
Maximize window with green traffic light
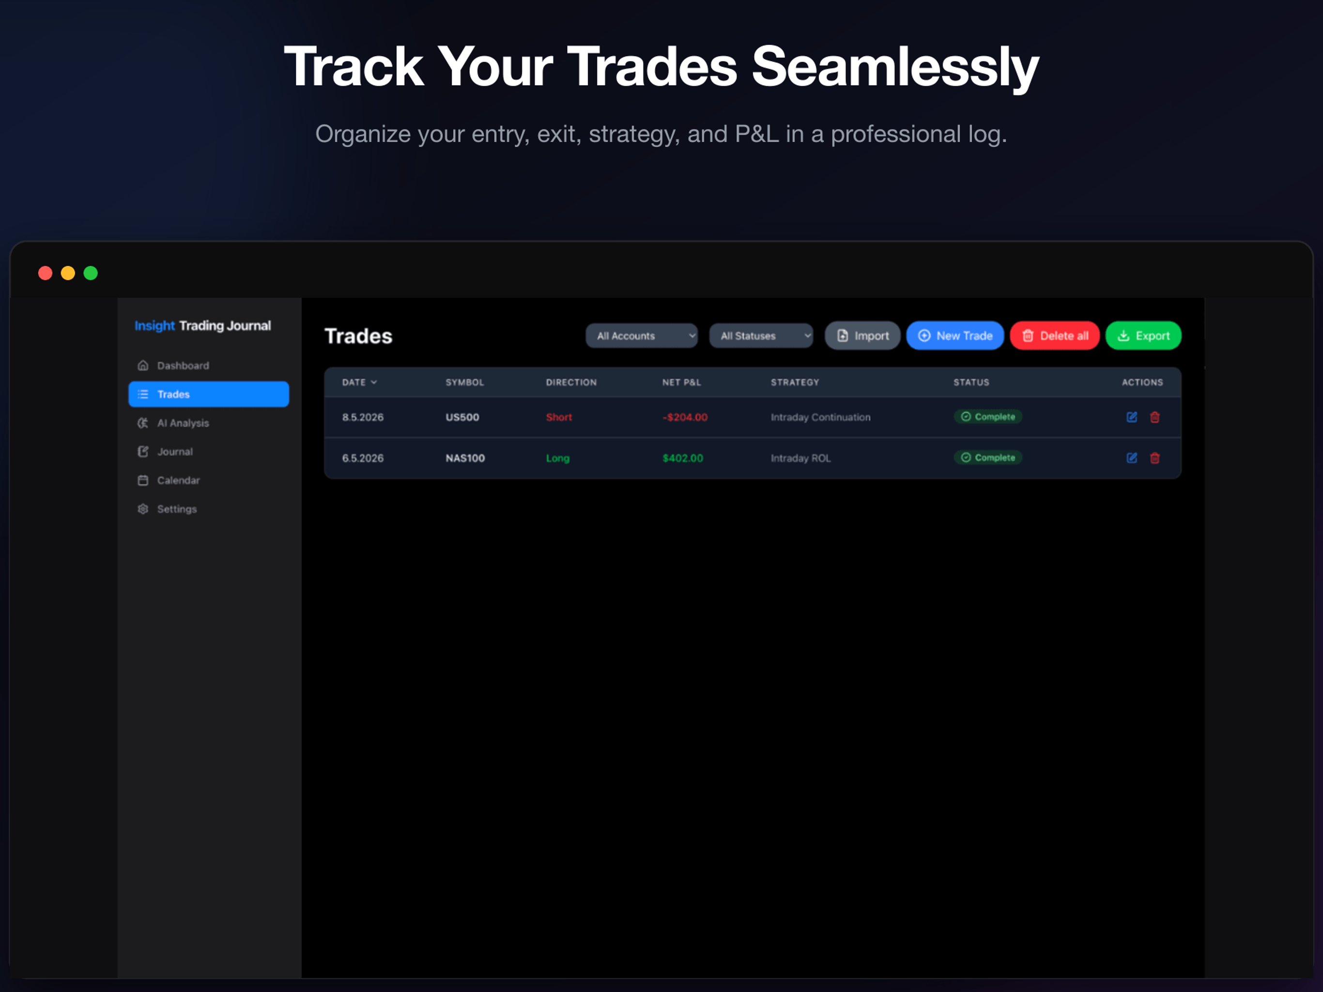(91, 273)
